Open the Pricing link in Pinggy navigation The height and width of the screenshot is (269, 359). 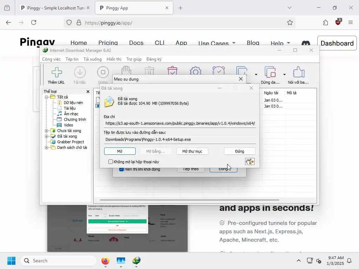[x=108, y=43]
